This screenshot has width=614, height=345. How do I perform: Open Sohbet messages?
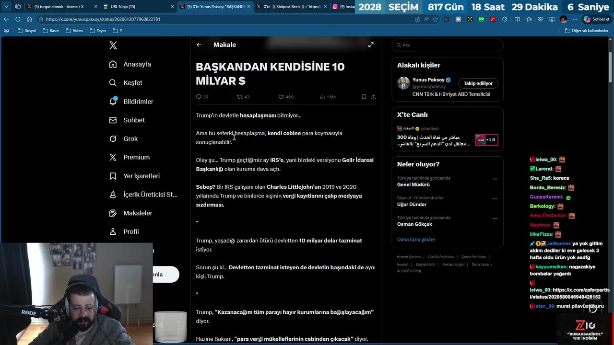pos(127,120)
